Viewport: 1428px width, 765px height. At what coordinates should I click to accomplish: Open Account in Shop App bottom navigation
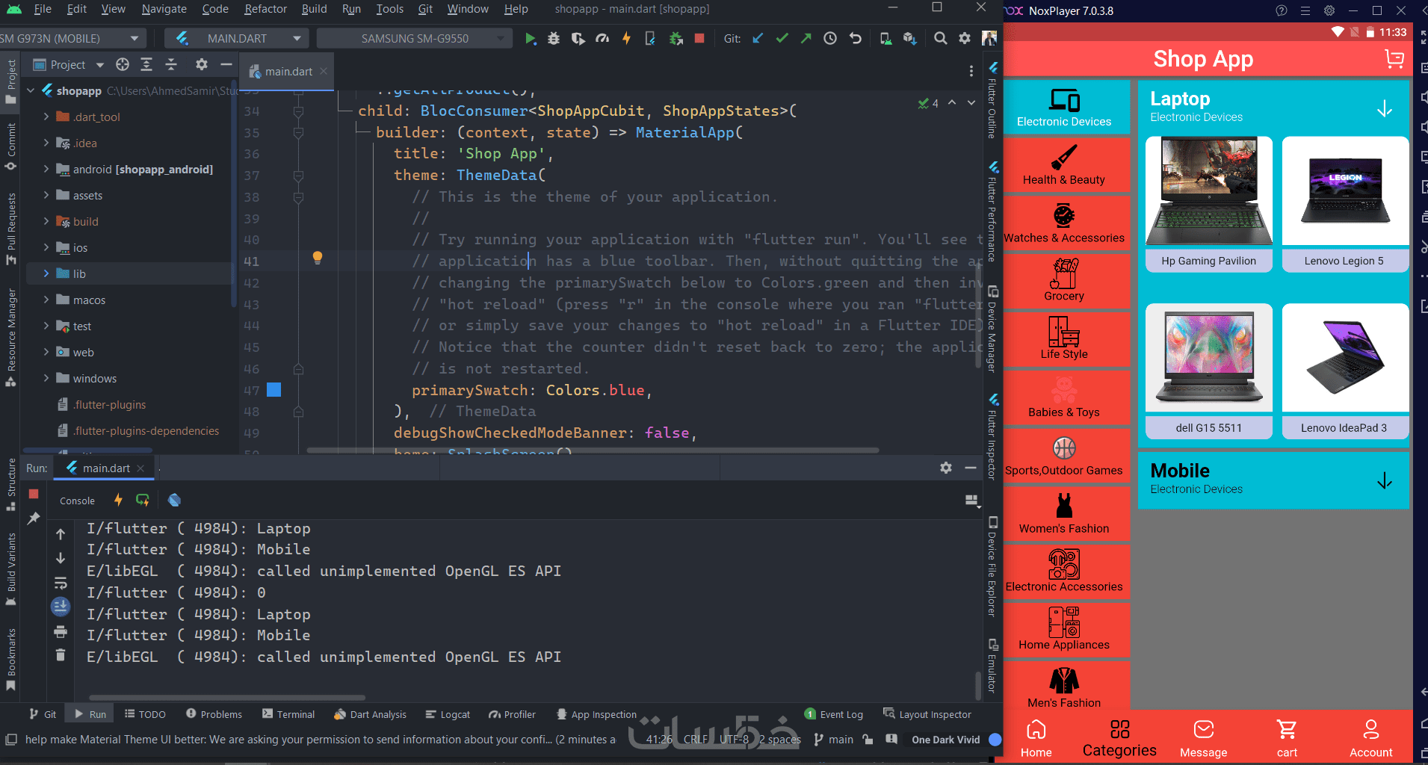[x=1371, y=738]
